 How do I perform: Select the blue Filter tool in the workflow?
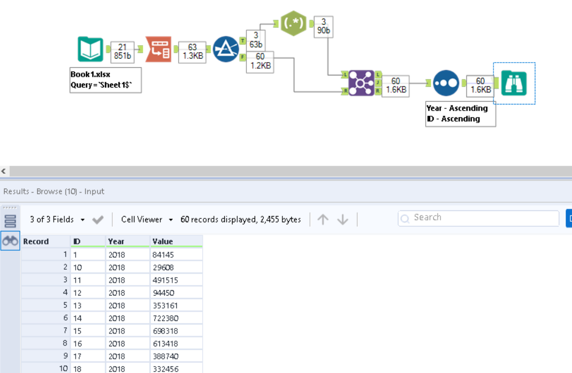coord(226,50)
